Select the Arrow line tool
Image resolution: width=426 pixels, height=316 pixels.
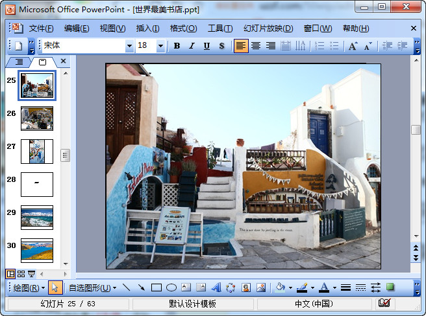coord(141,288)
